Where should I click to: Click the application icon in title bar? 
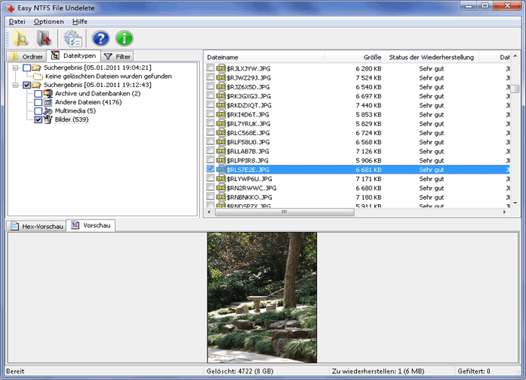(x=10, y=8)
